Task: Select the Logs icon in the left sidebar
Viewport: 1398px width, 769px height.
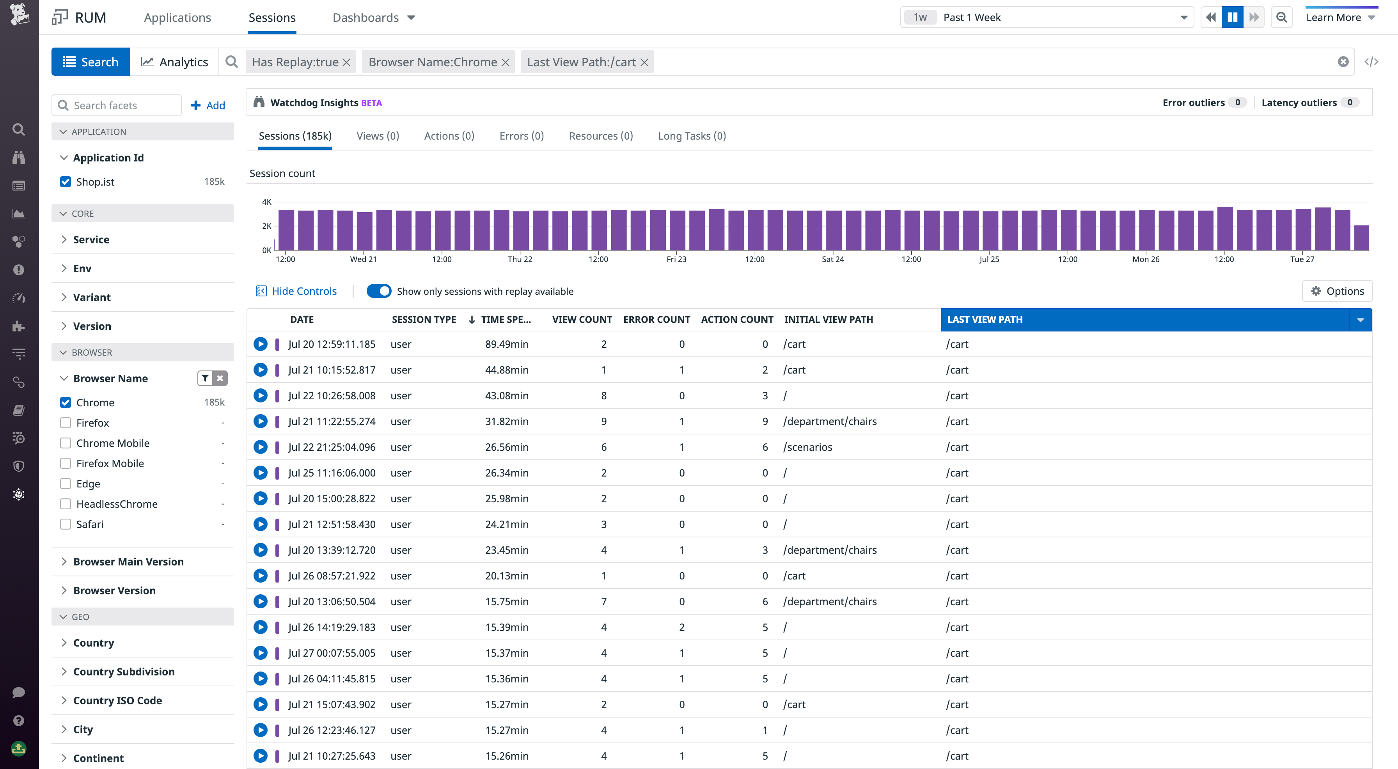Action: pyautogui.click(x=18, y=186)
